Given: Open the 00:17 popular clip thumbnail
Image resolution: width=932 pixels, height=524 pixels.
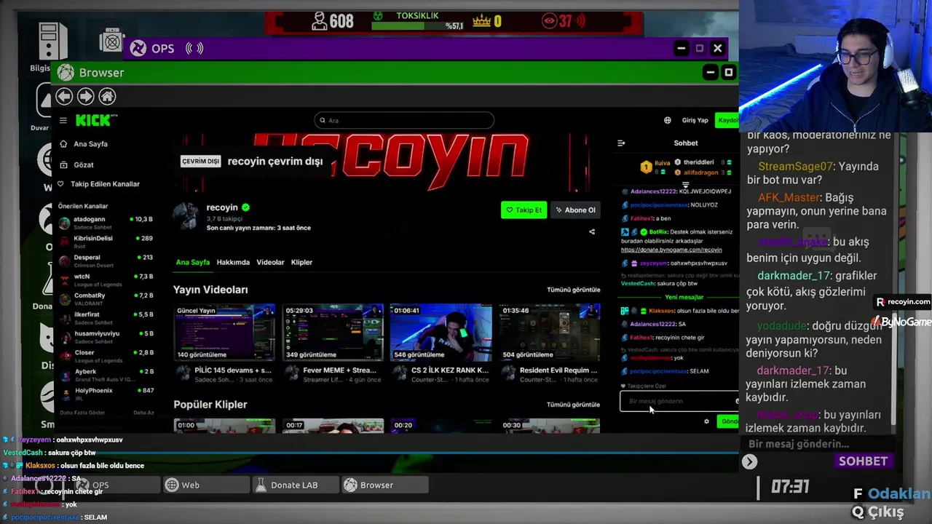Looking at the screenshot, I should pos(333,426).
